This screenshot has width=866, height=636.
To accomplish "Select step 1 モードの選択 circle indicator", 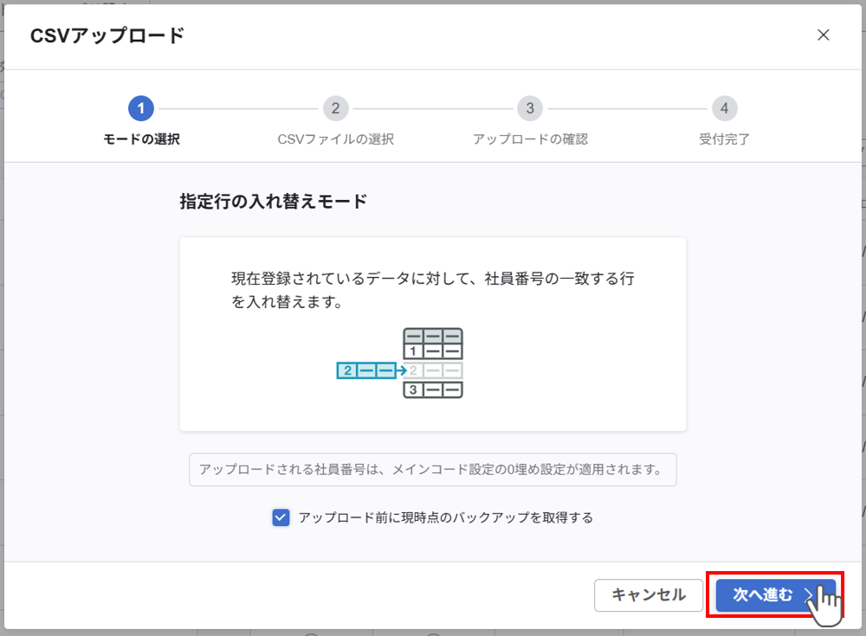I will pos(141,107).
